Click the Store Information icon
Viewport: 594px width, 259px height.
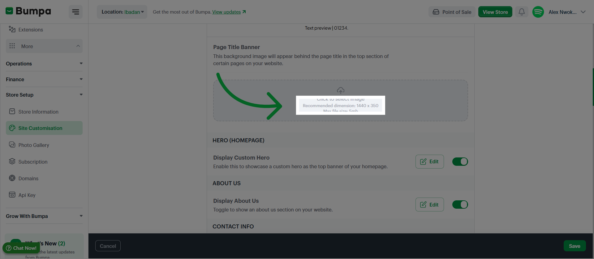(12, 111)
